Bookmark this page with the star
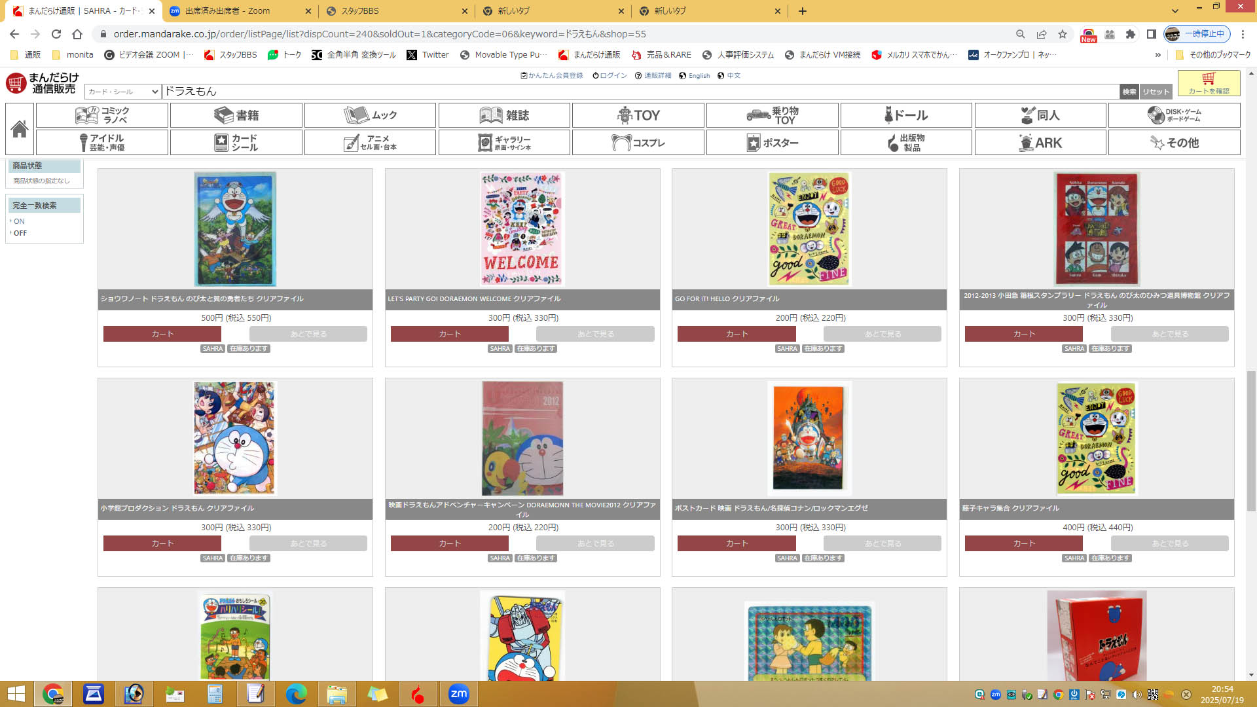 1063,34
